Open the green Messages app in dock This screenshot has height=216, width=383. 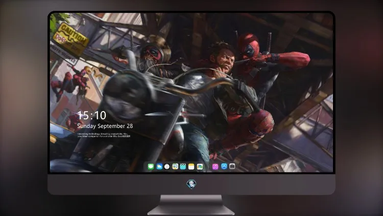tap(151, 167)
